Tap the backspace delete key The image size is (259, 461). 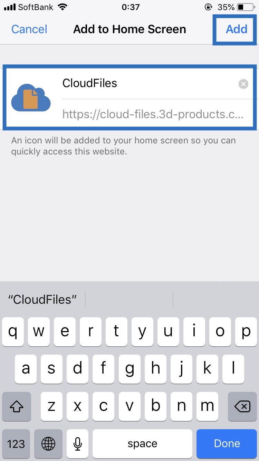[x=243, y=407]
